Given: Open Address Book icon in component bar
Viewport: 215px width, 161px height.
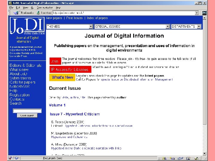Looking at the screenshot, I should pos(188,158).
